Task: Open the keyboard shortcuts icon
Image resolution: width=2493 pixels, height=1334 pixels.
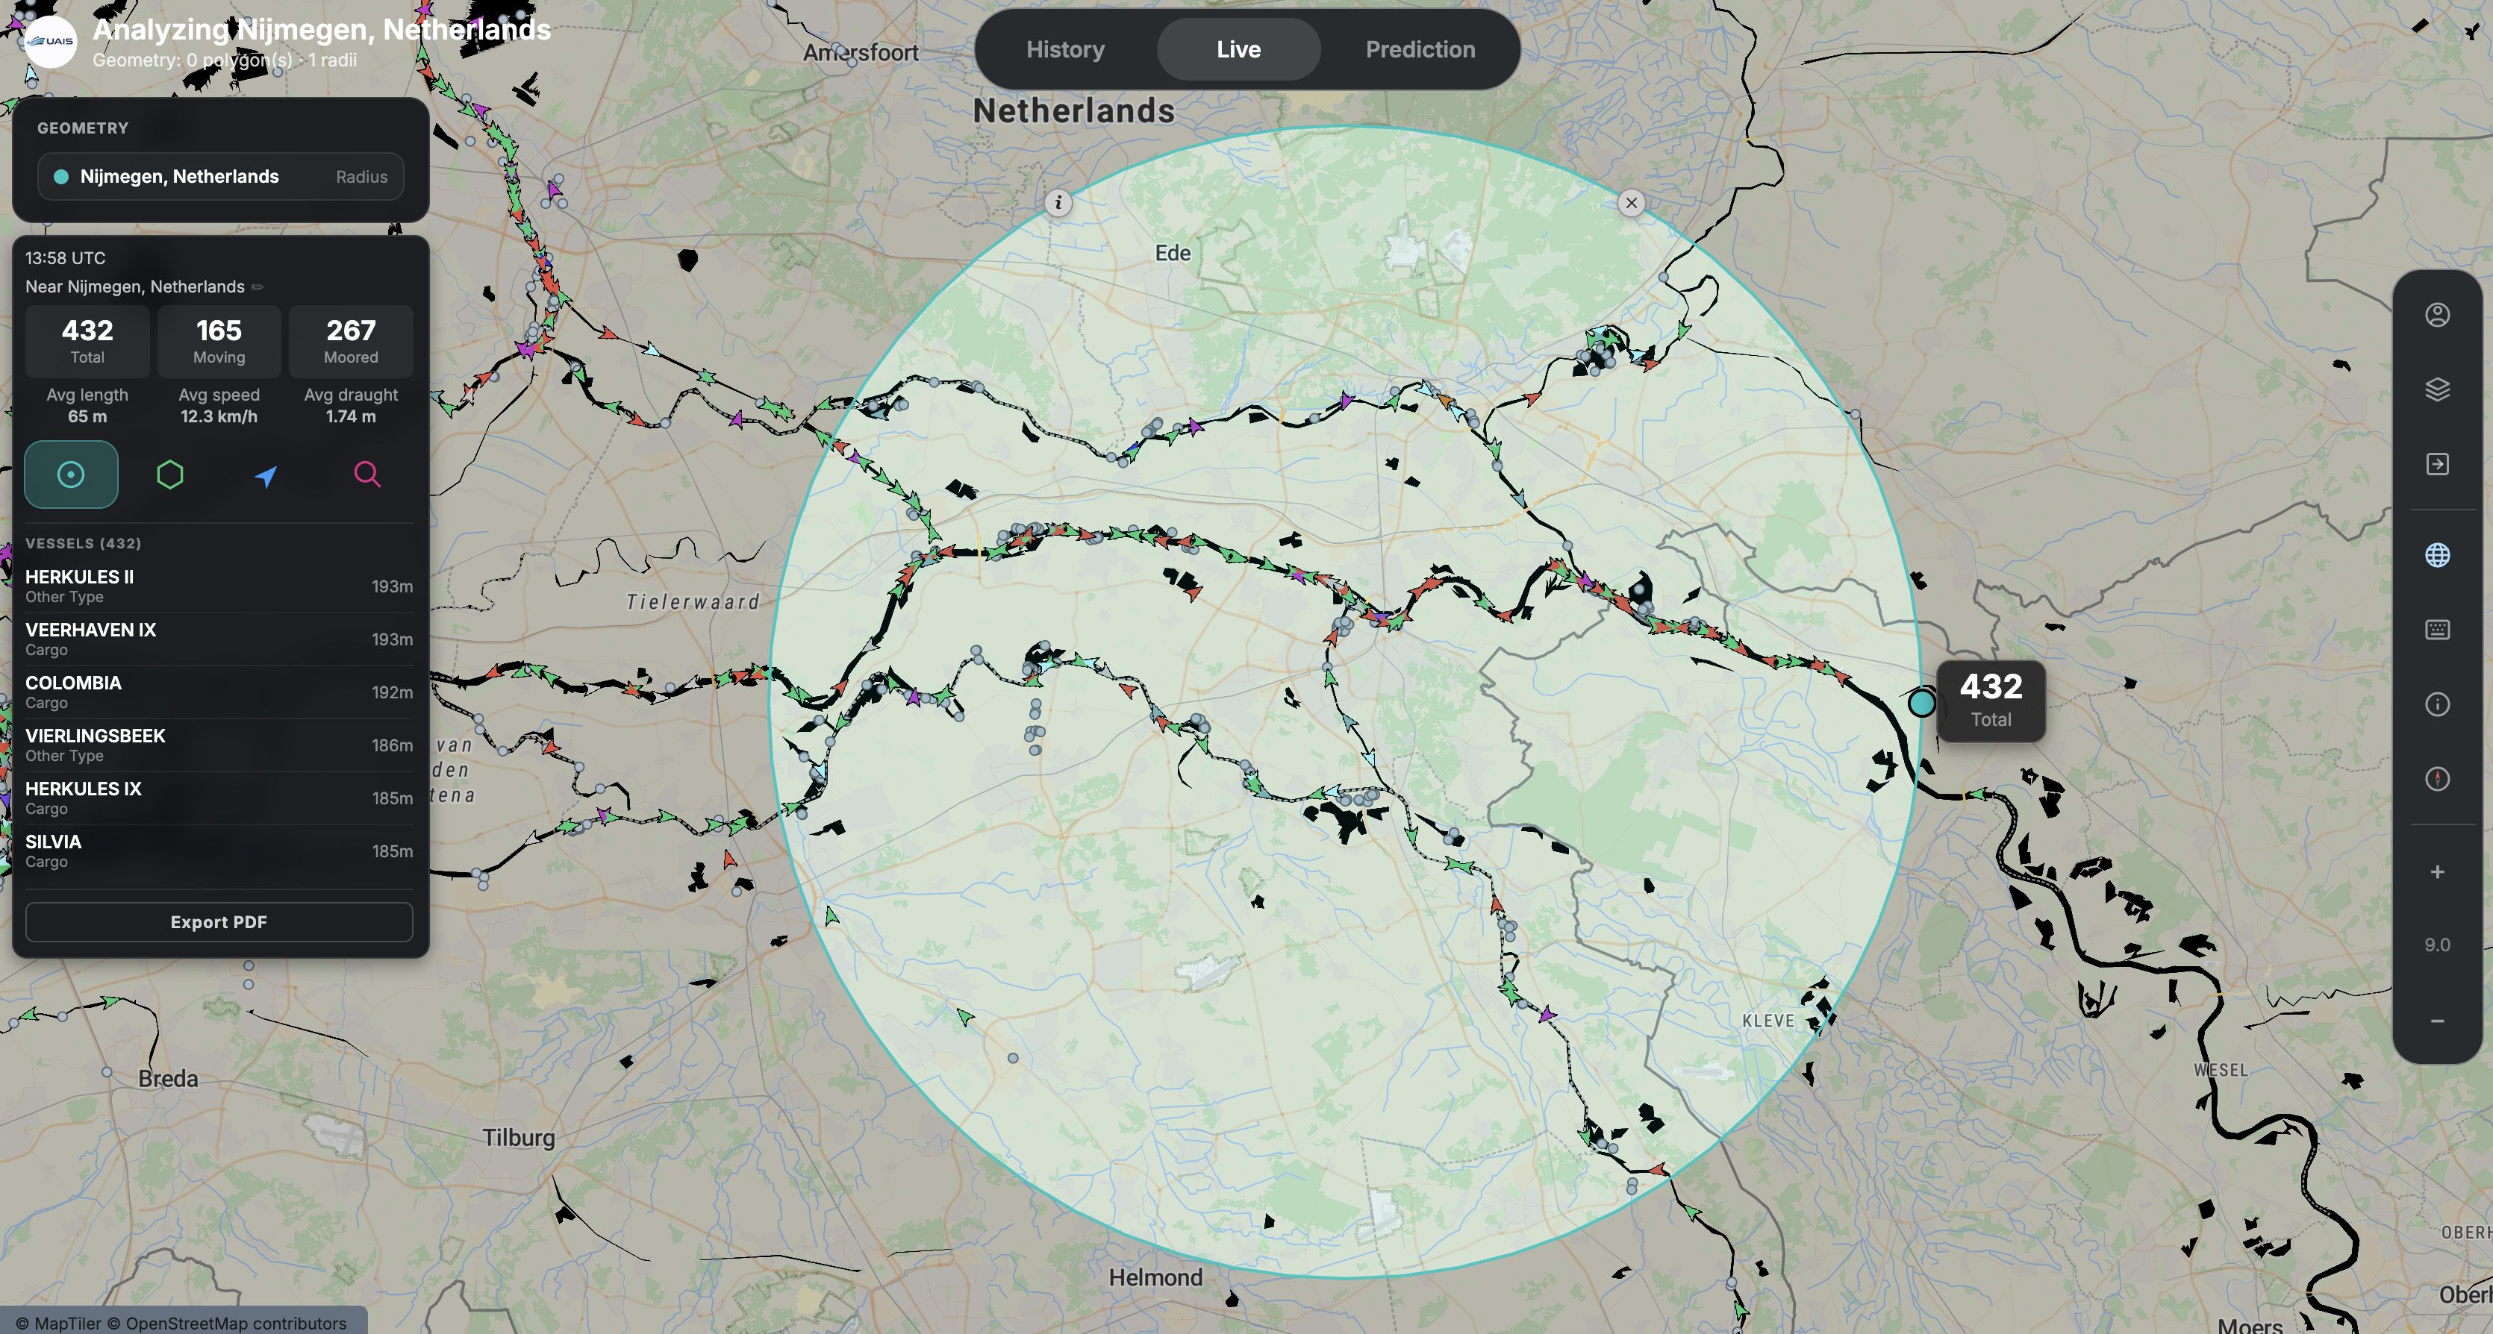Action: [x=2437, y=630]
